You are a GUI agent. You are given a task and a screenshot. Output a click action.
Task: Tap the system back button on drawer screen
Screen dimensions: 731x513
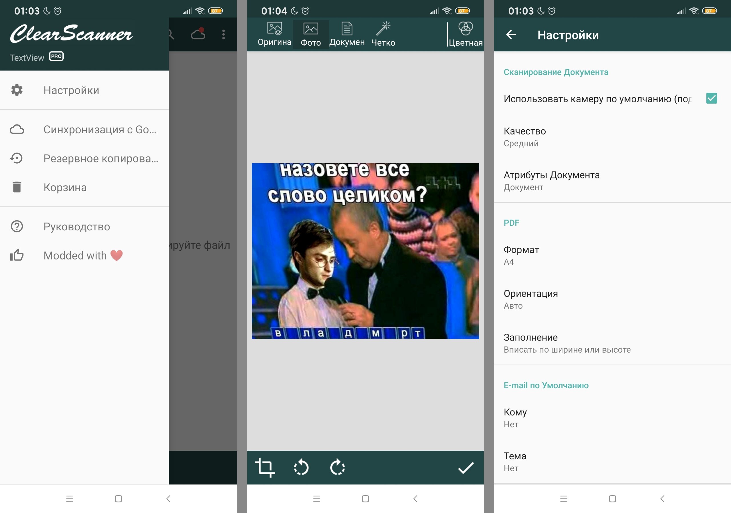point(168,499)
